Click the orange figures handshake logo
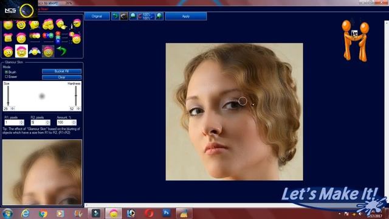 click(355, 41)
